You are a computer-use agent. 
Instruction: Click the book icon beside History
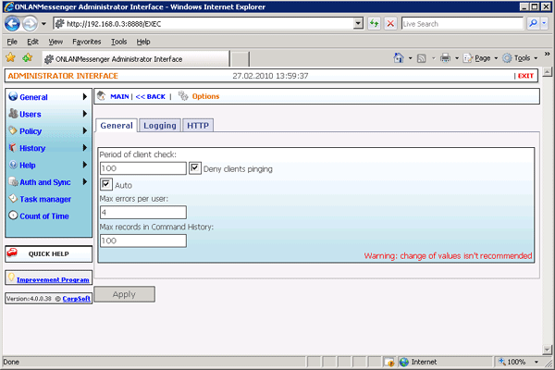[x=13, y=147]
